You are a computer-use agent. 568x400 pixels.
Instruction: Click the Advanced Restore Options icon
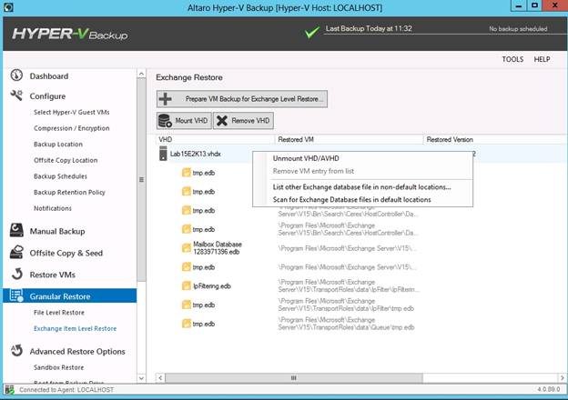(x=16, y=350)
